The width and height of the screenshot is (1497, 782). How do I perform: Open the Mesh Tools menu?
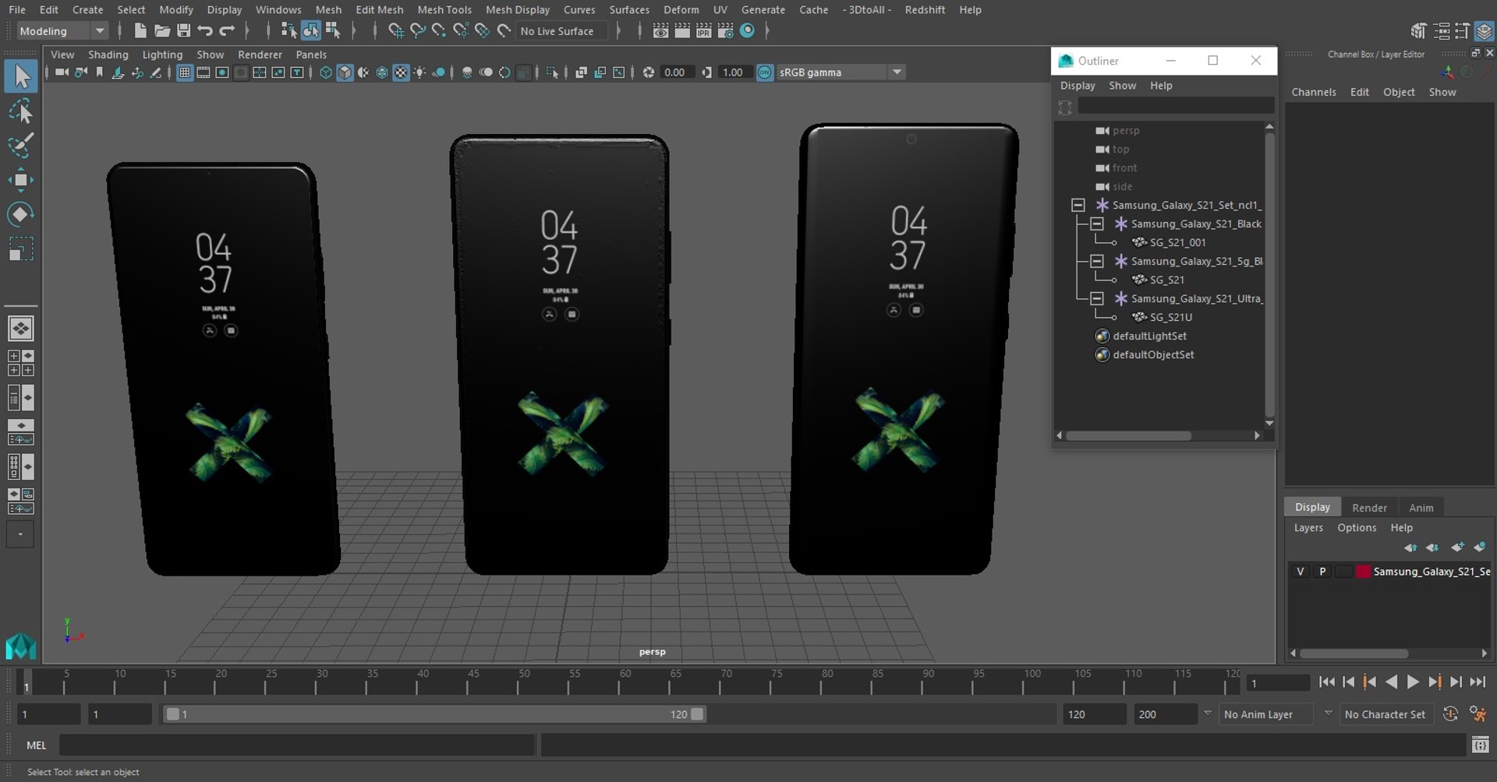click(444, 9)
